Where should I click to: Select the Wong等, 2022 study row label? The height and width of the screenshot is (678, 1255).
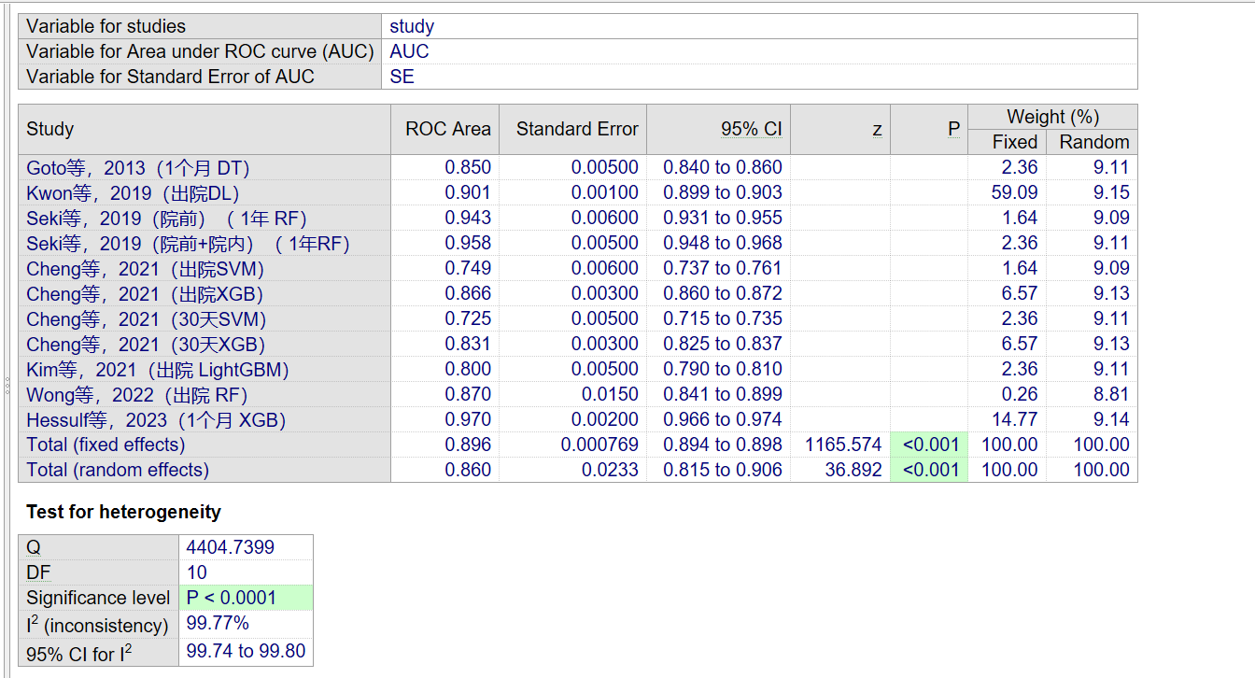pos(136,394)
